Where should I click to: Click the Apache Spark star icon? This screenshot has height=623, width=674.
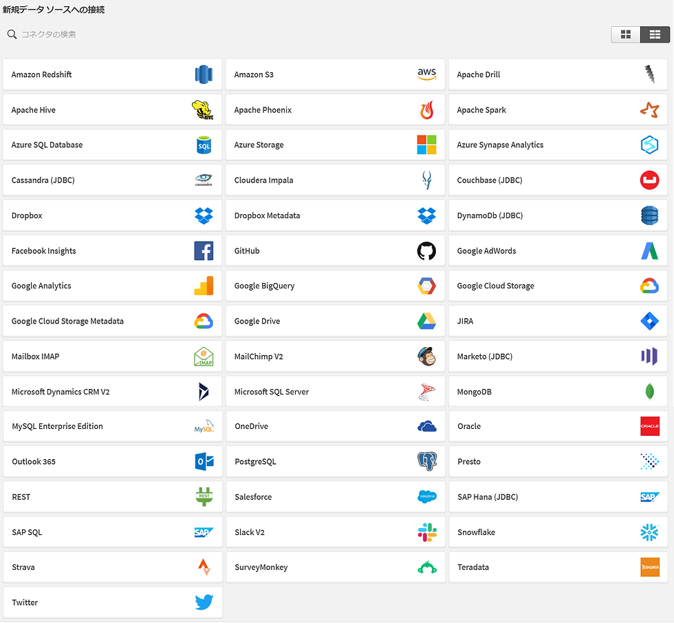(x=649, y=109)
